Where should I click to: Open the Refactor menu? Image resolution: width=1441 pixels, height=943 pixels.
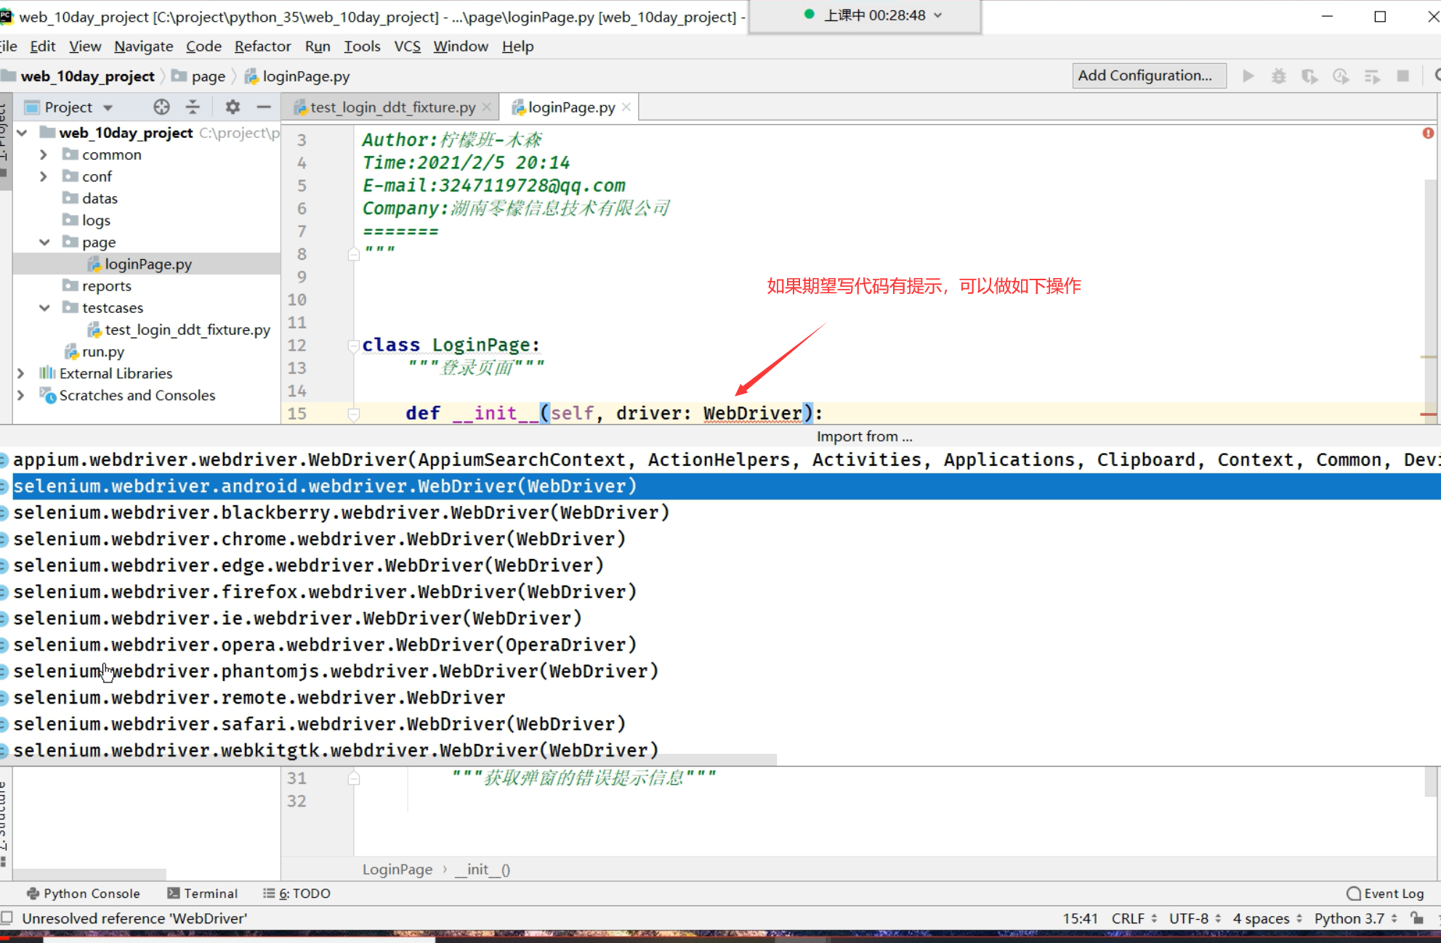click(262, 46)
